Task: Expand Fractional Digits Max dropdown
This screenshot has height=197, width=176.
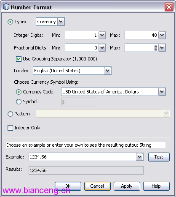Action: point(162,48)
